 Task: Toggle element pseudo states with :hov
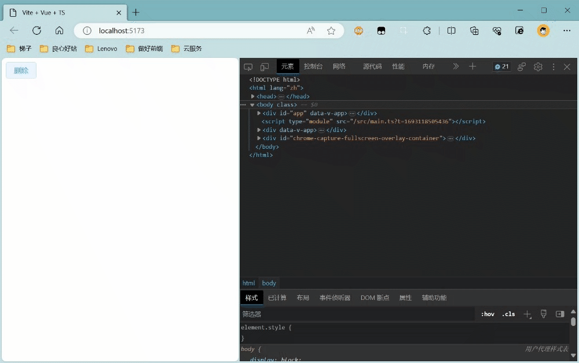(488, 314)
